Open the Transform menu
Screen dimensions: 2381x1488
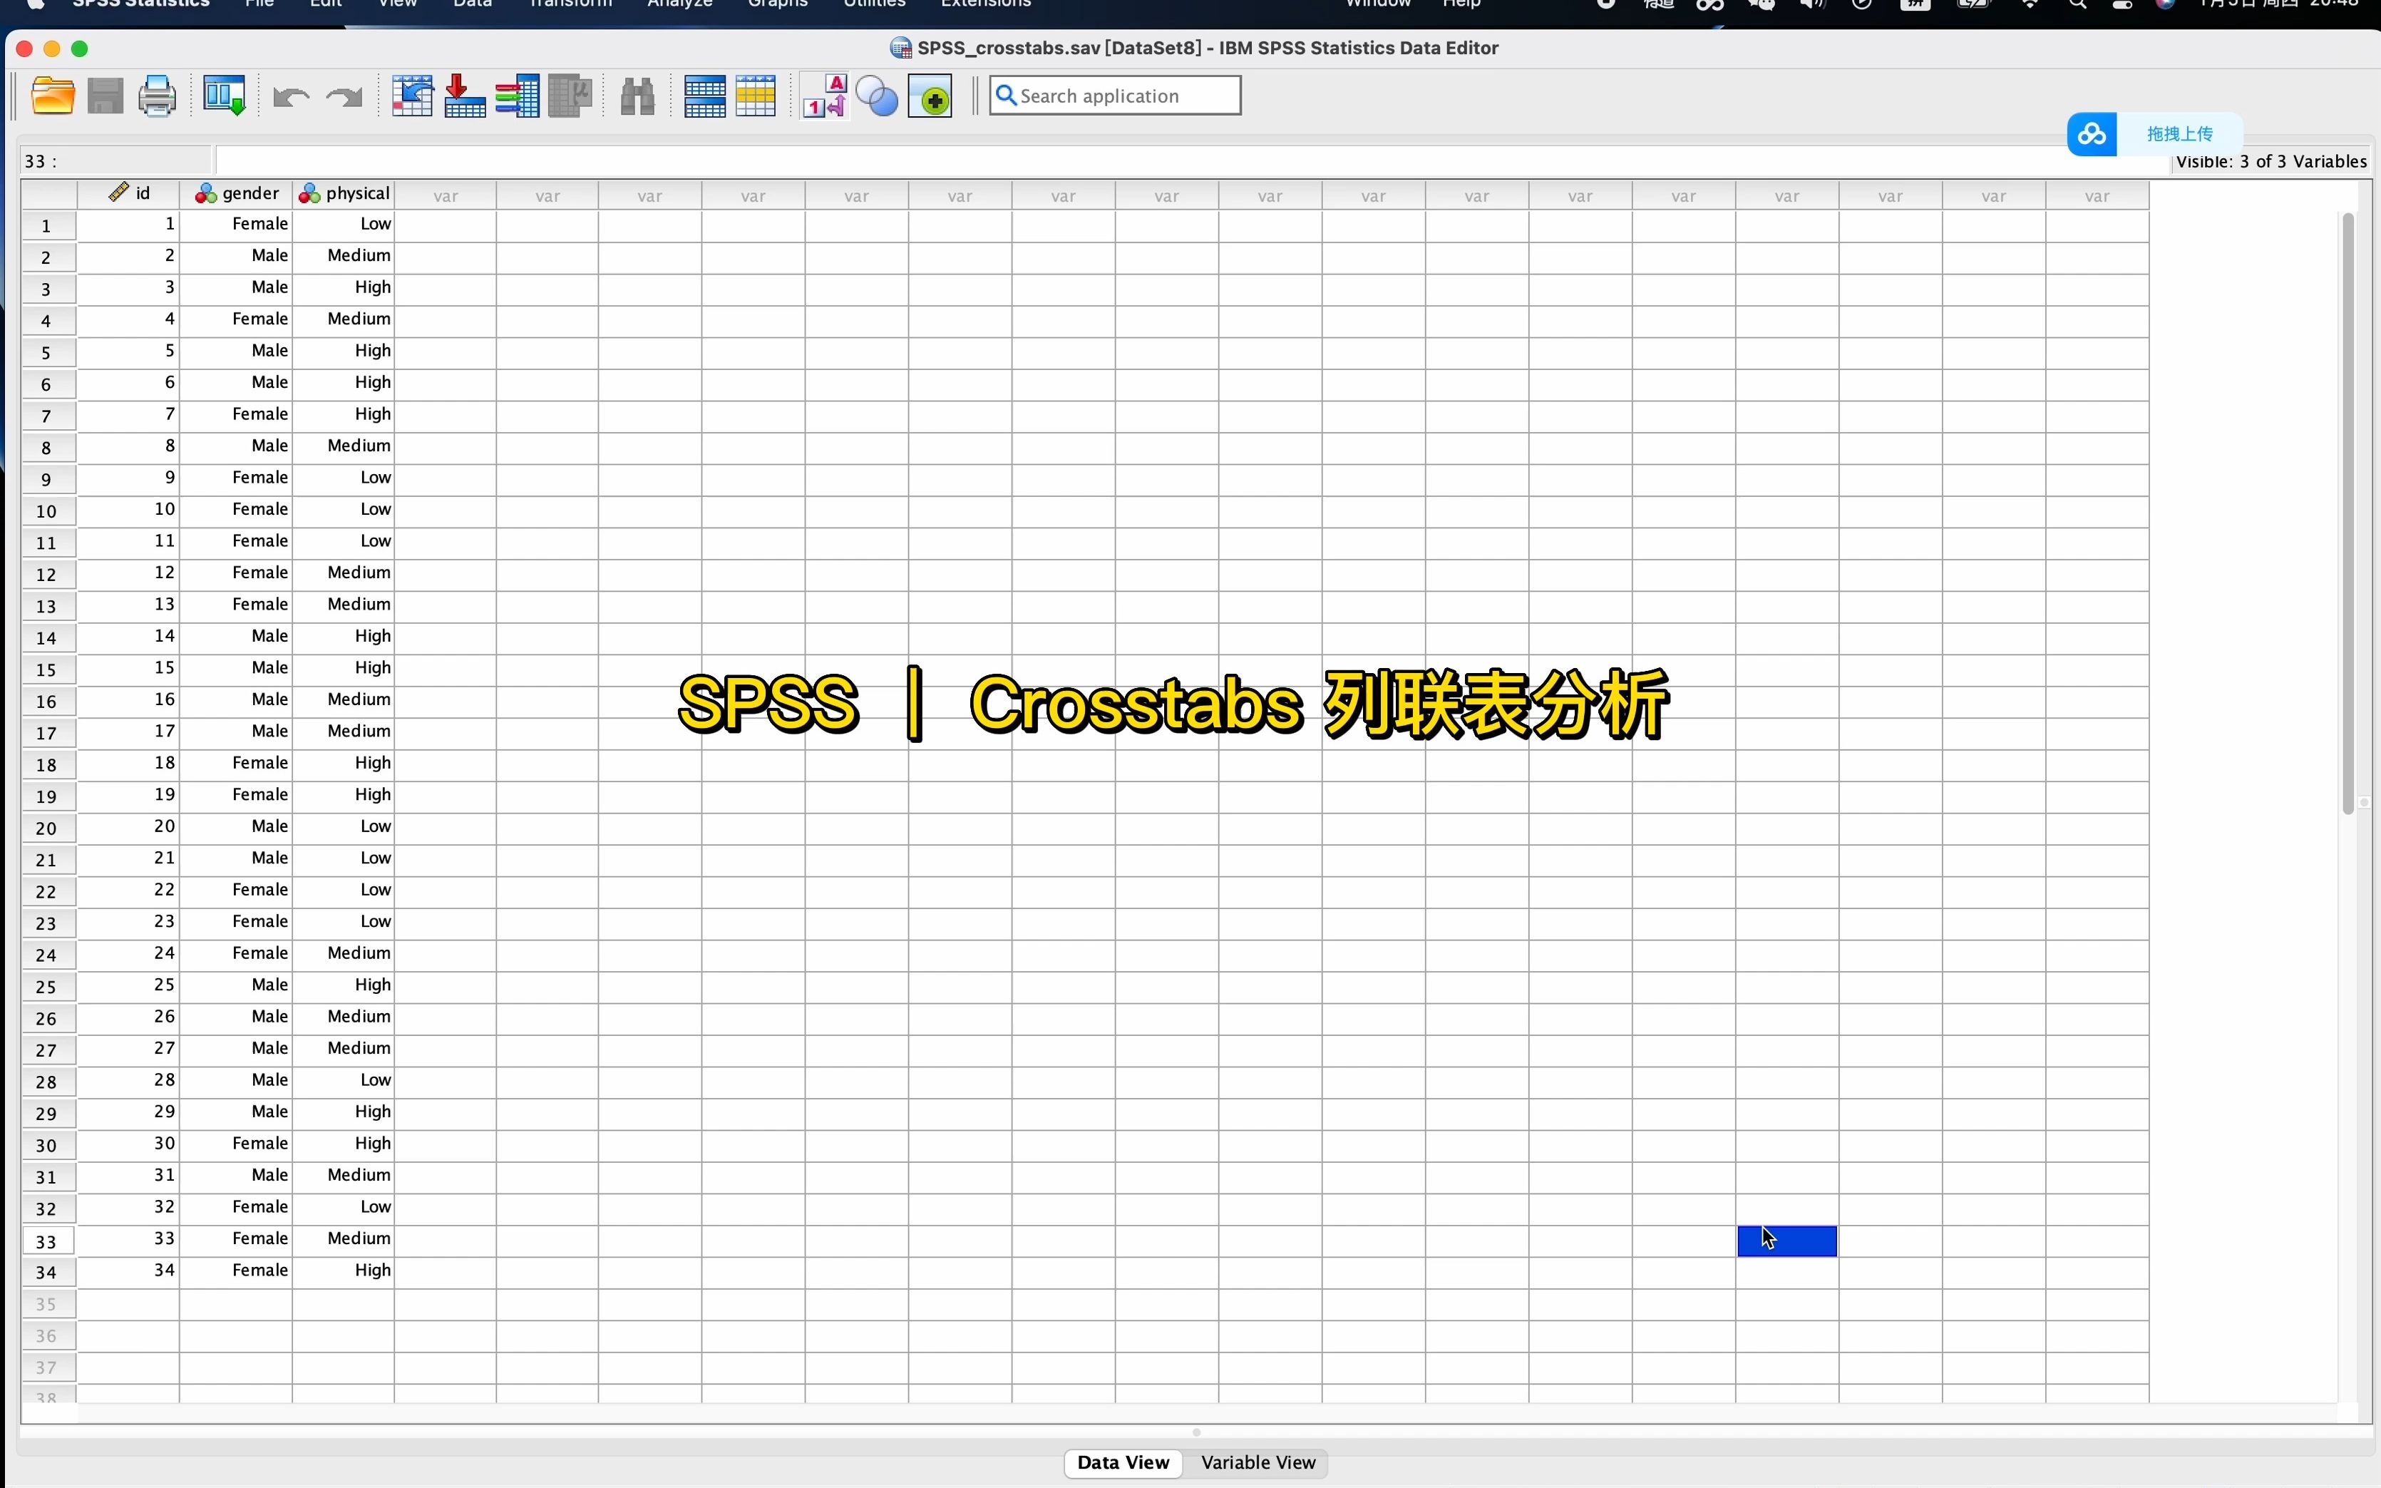click(570, 5)
